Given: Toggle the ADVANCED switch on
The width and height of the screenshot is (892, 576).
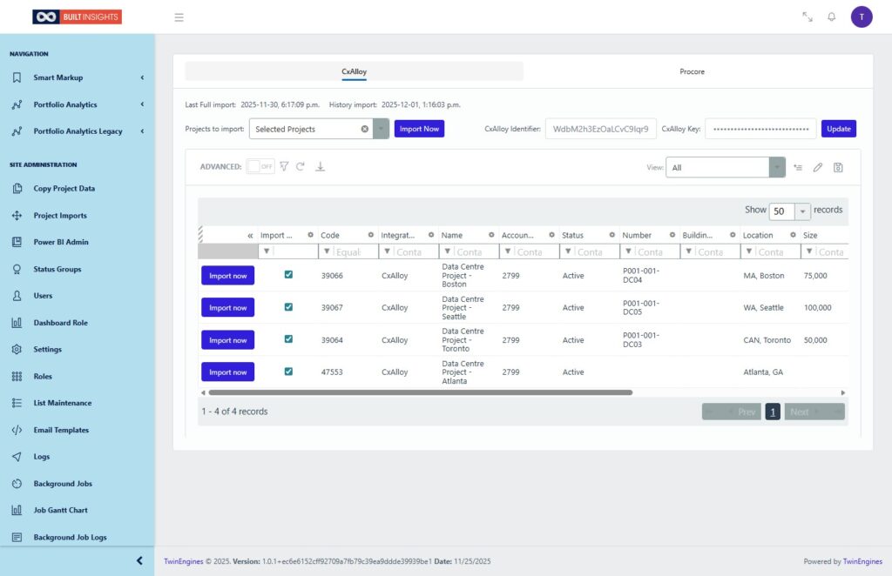Looking at the screenshot, I should click(x=260, y=166).
